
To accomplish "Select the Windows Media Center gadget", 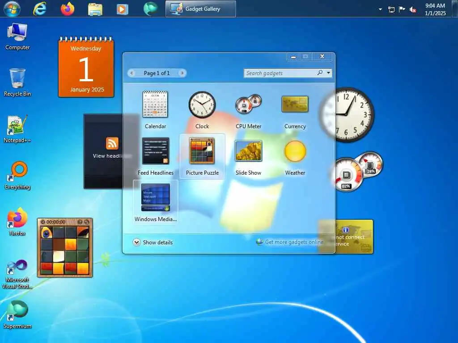I will click(155, 202).
